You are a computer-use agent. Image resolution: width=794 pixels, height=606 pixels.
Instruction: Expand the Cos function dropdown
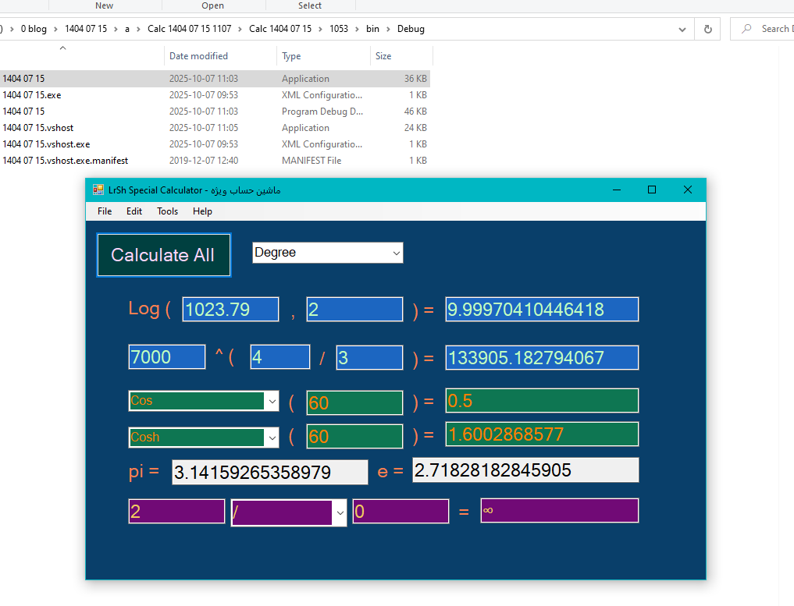272,401
